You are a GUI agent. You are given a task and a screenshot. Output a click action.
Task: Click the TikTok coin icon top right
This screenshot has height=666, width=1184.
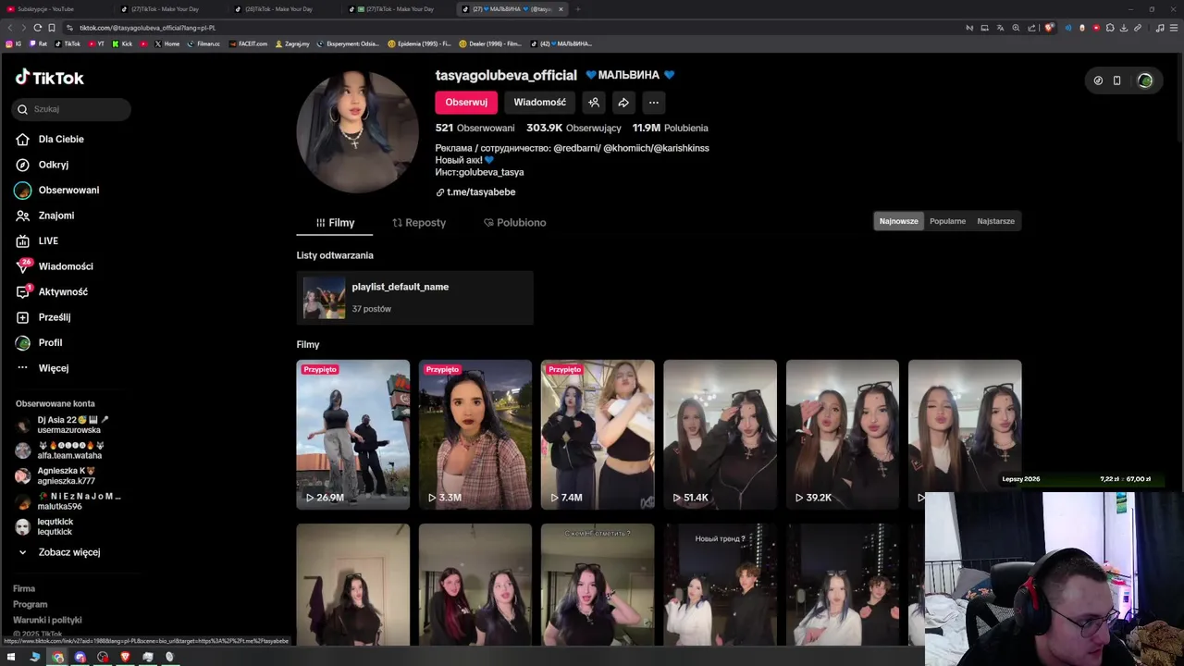1098,80
